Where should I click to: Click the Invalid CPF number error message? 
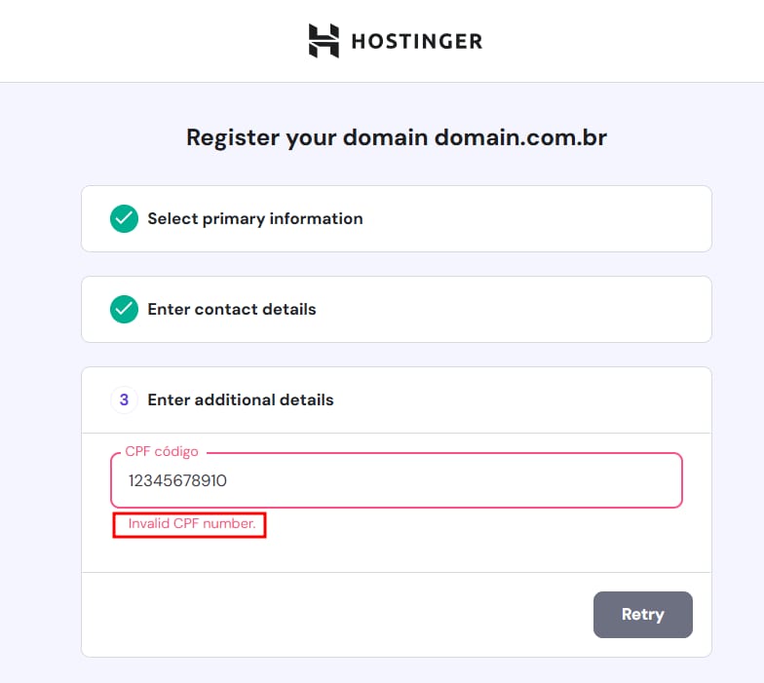[x=192, y=524]
